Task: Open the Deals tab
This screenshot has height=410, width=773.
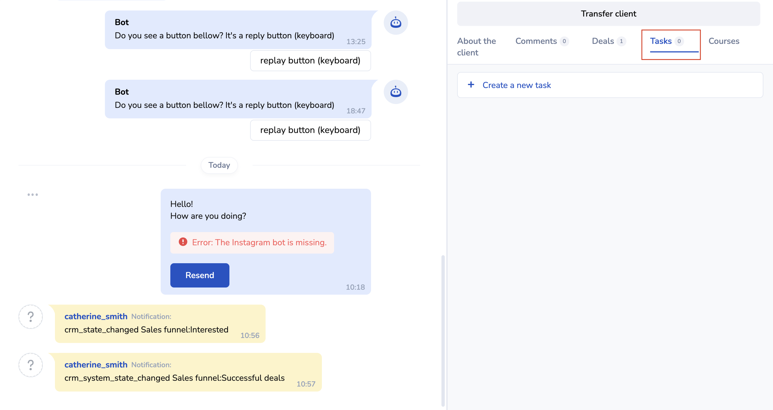Action: tap(603, 41)
